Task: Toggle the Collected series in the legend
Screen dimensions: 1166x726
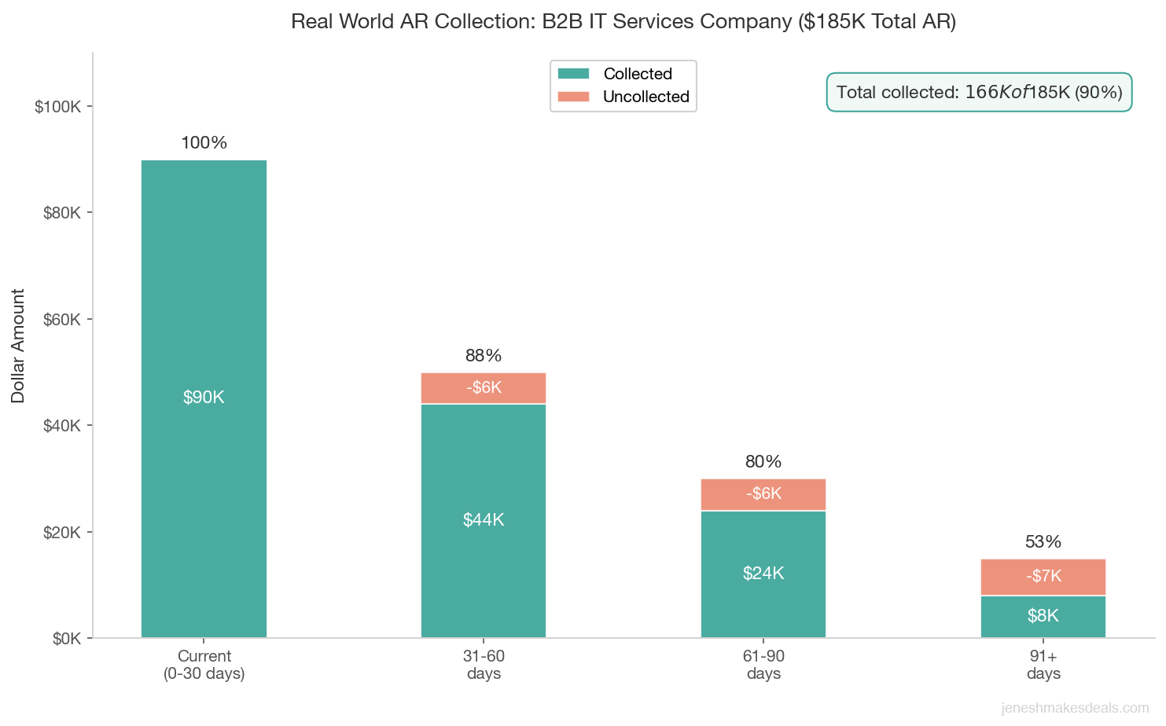Action: point(637,74)
